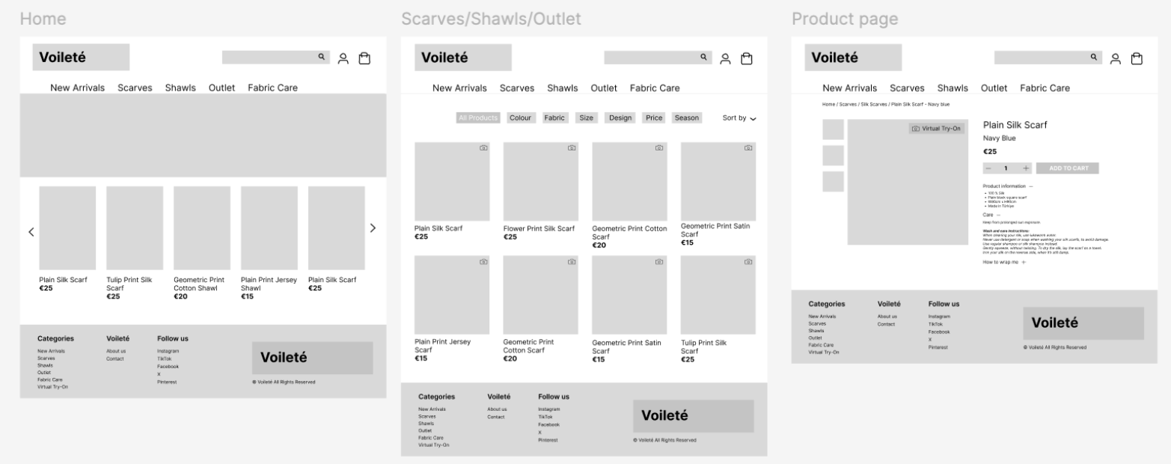Toggle the Size filter chip

click(x=587, y=117)
